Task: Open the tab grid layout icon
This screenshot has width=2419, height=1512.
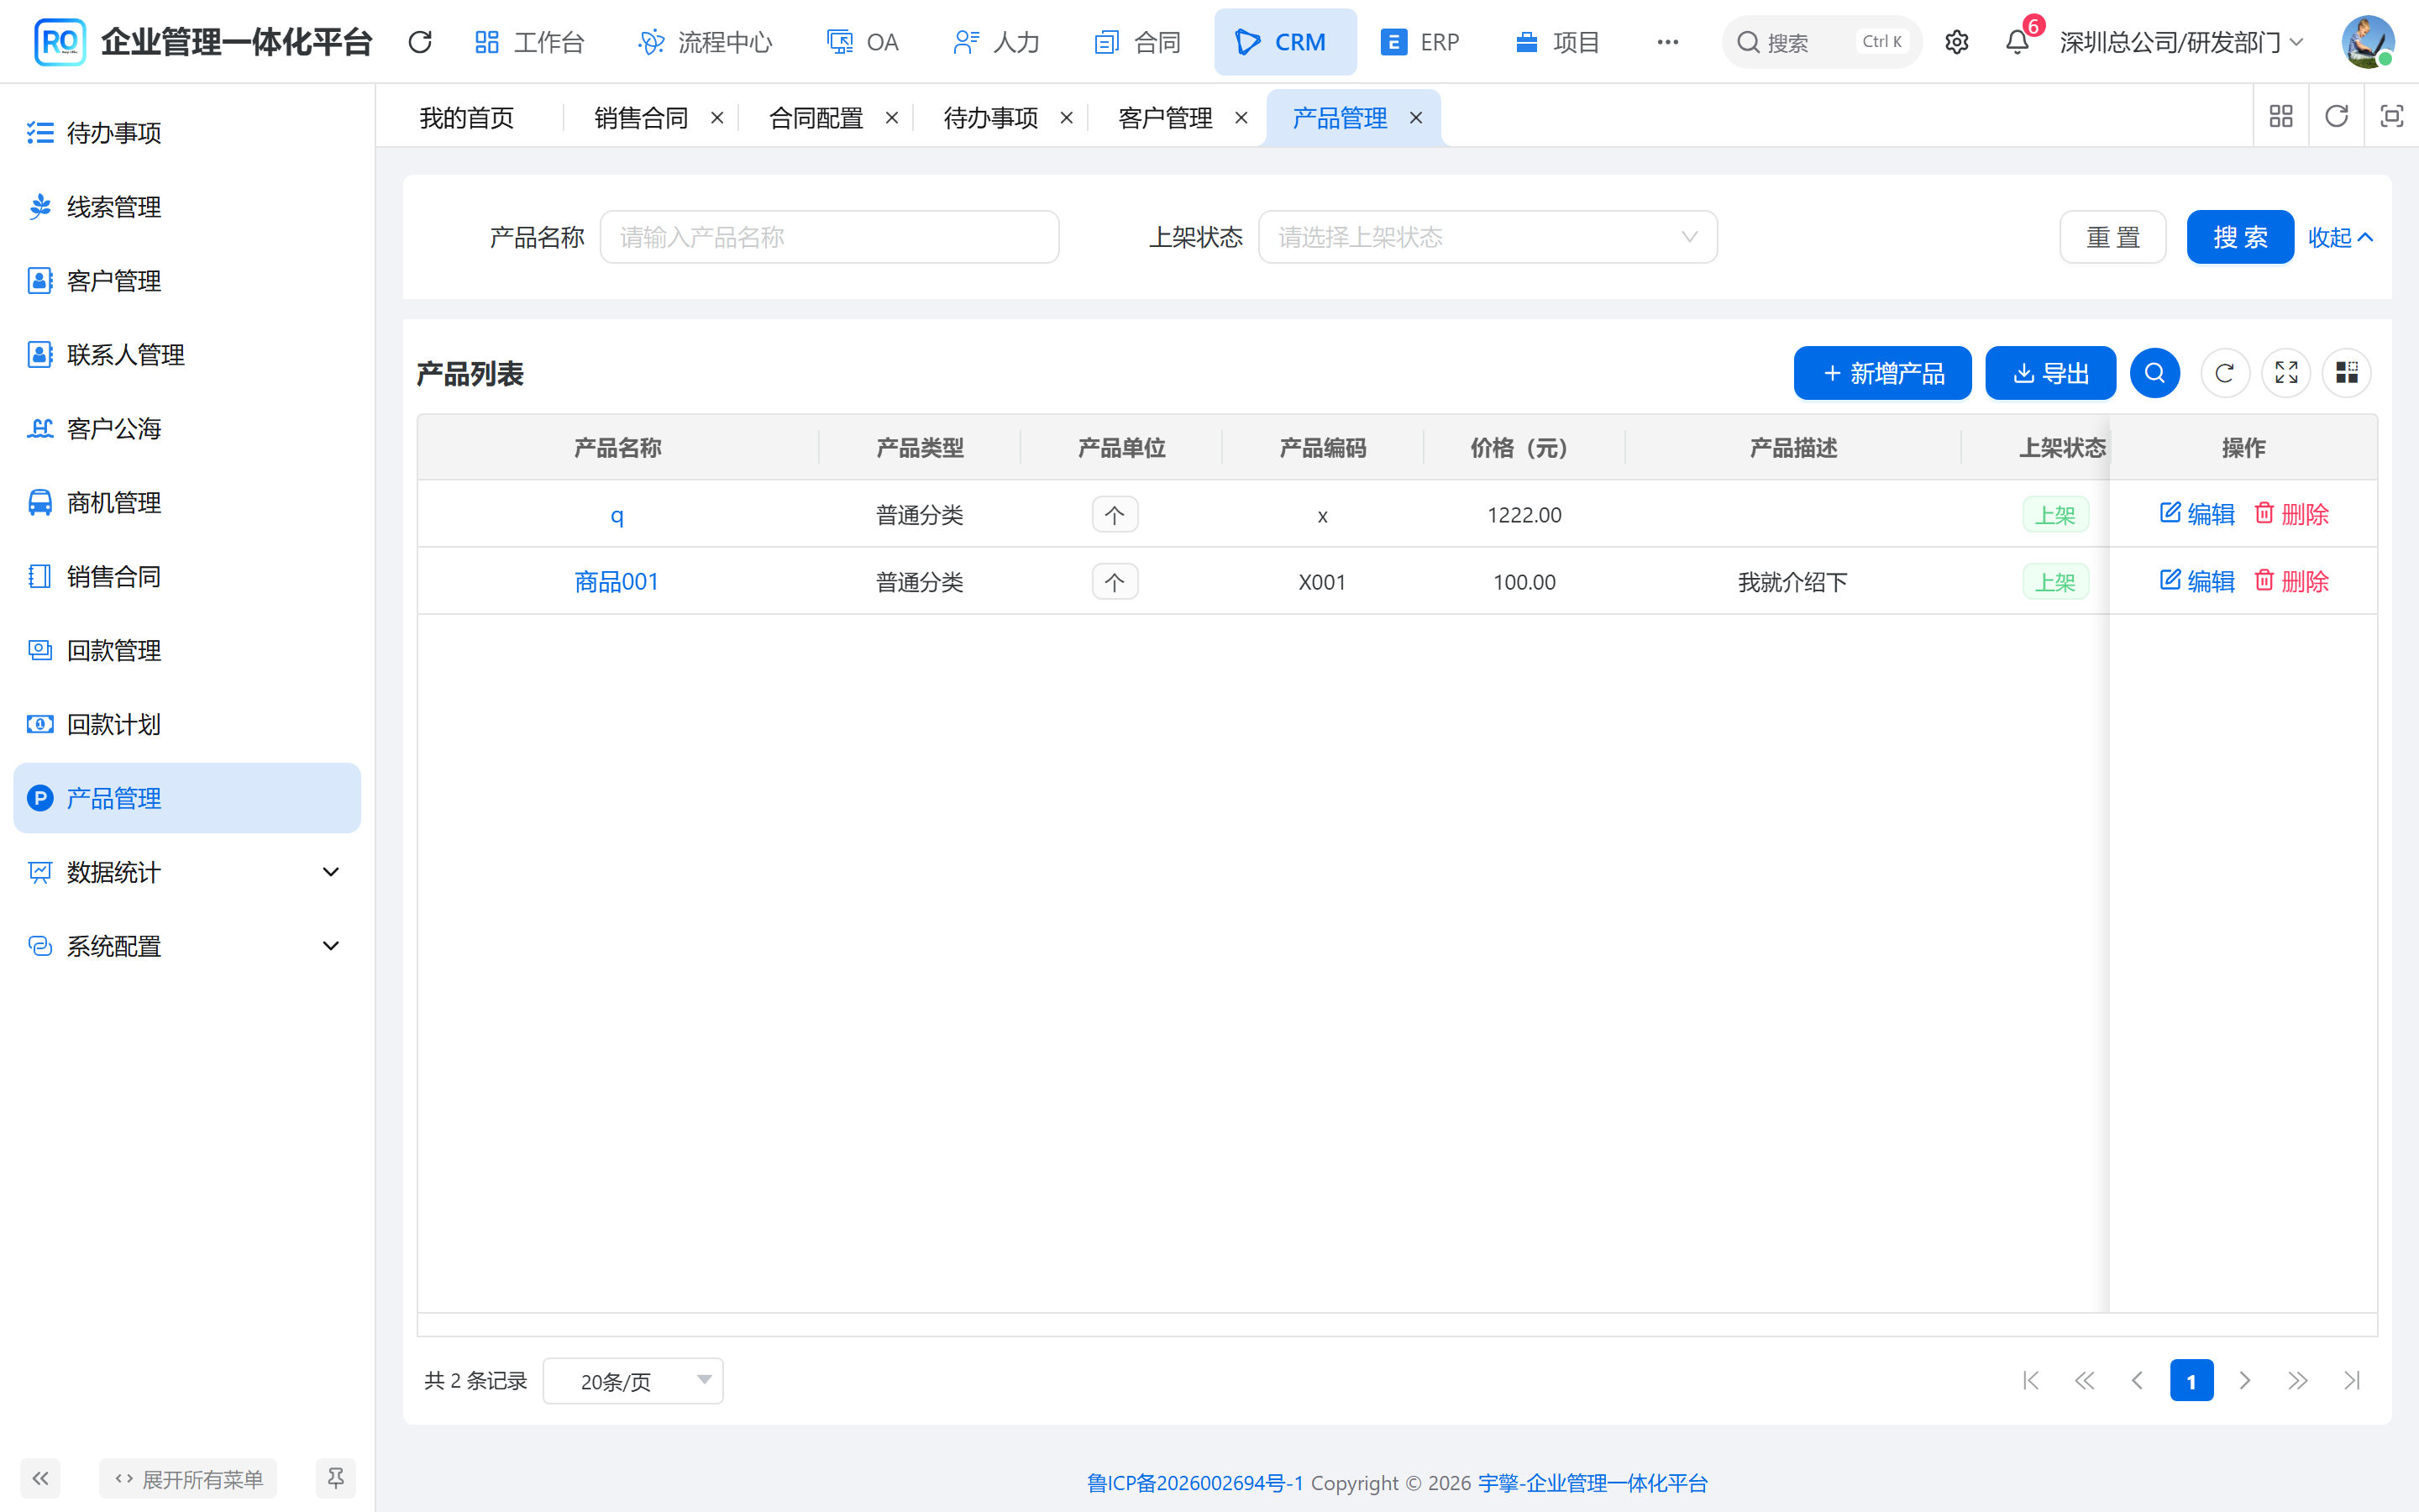Action: coord(2281,117)
